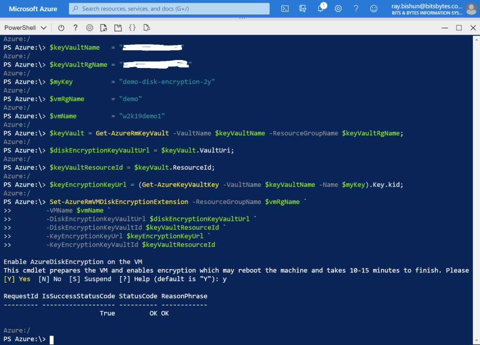The height and width of the screenshot is (345, 480).
Task: Maximize the Cloud Shell pane
Action: [x=459, y=28]
